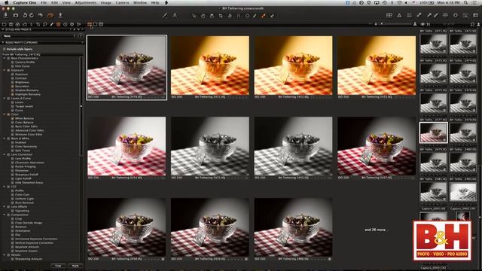Click the Undo arrow toolbar icon
Viewport: 482px width, 271px height.
click(40, 15)
